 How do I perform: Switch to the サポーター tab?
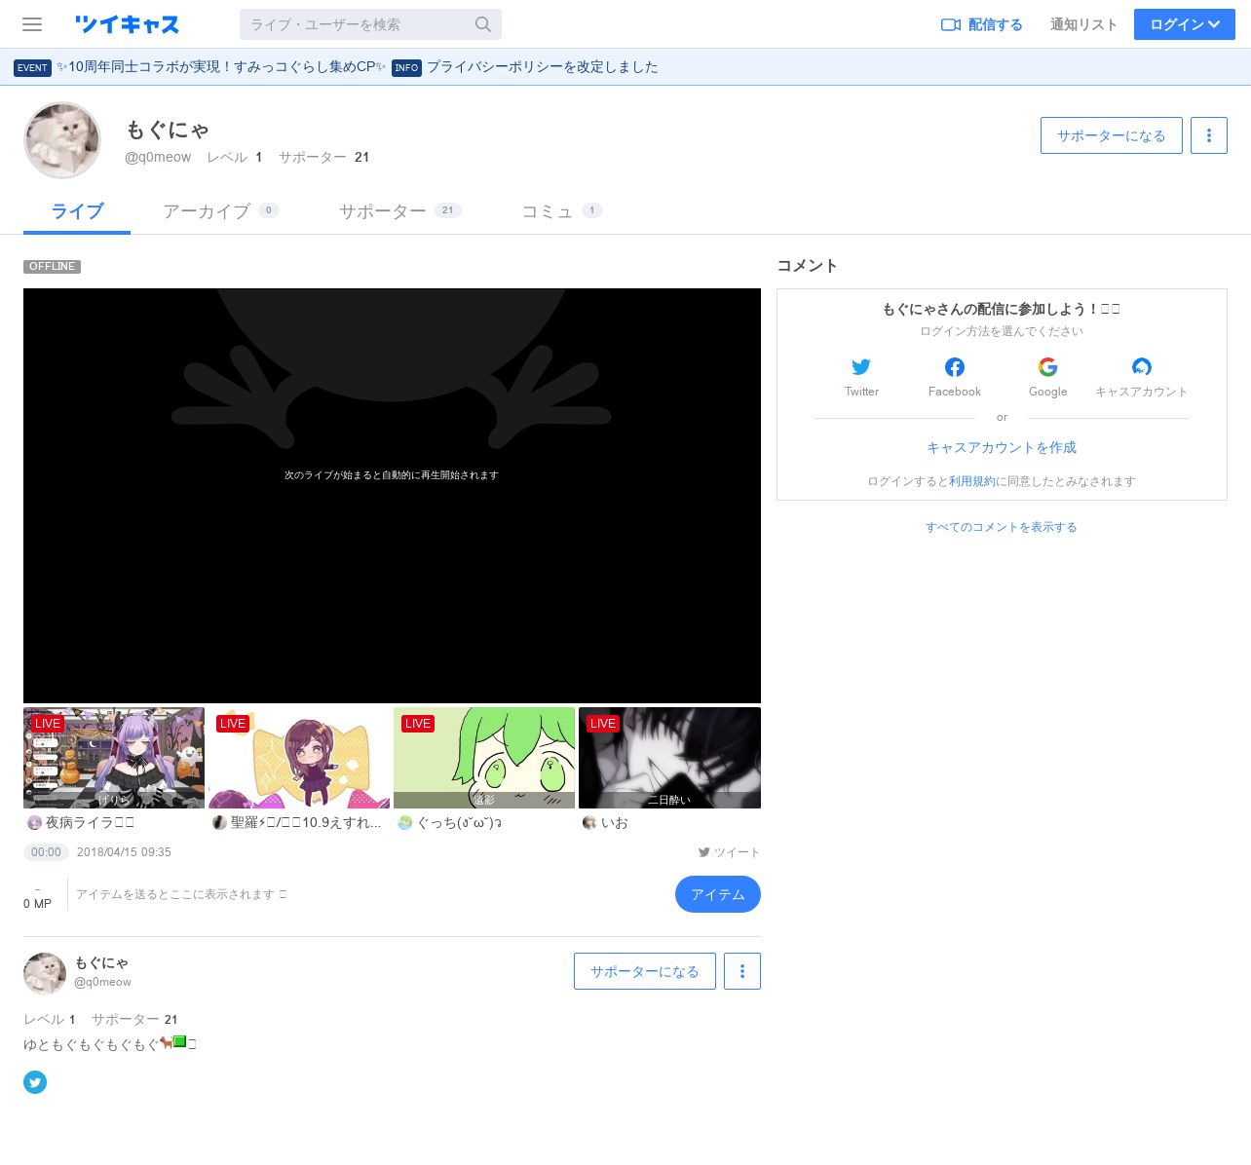[x=399, y=211]
